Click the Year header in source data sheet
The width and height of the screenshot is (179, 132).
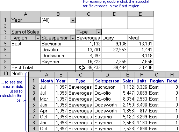coord(61,81)
